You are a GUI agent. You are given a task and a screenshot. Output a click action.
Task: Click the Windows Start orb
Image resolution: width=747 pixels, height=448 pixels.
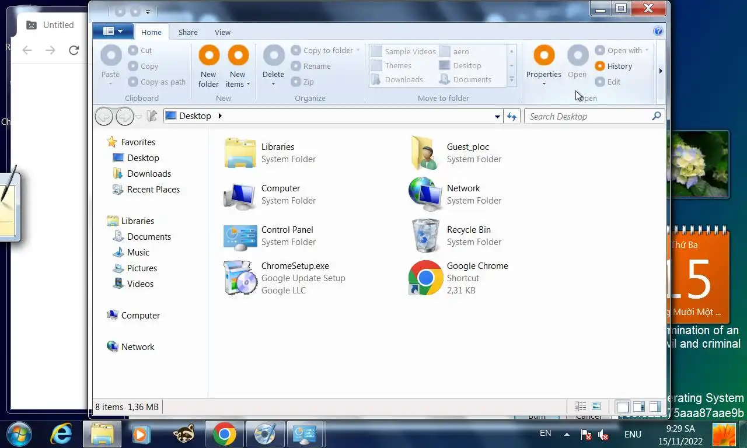point(19,434)
